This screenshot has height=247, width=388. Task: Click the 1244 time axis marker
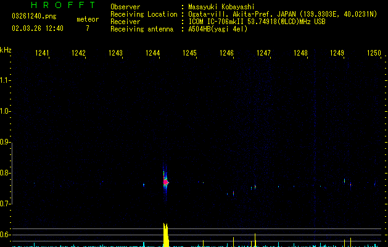coord(153,53)
